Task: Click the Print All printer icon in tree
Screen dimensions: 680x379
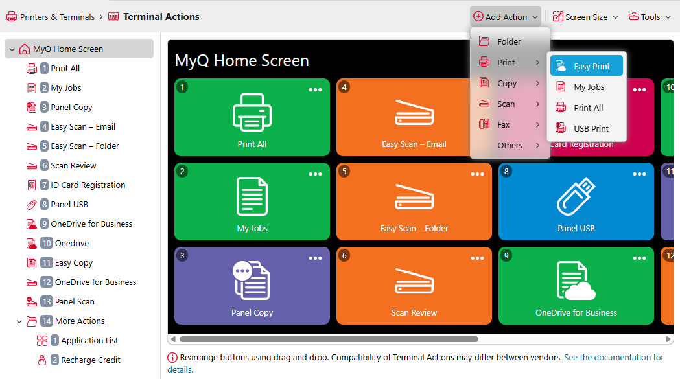Action: (x=32, y=69)
